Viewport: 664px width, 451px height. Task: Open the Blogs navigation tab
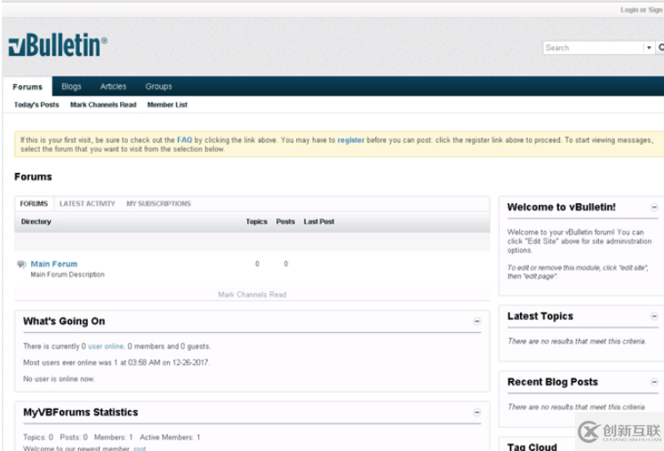tap(71, 87)
